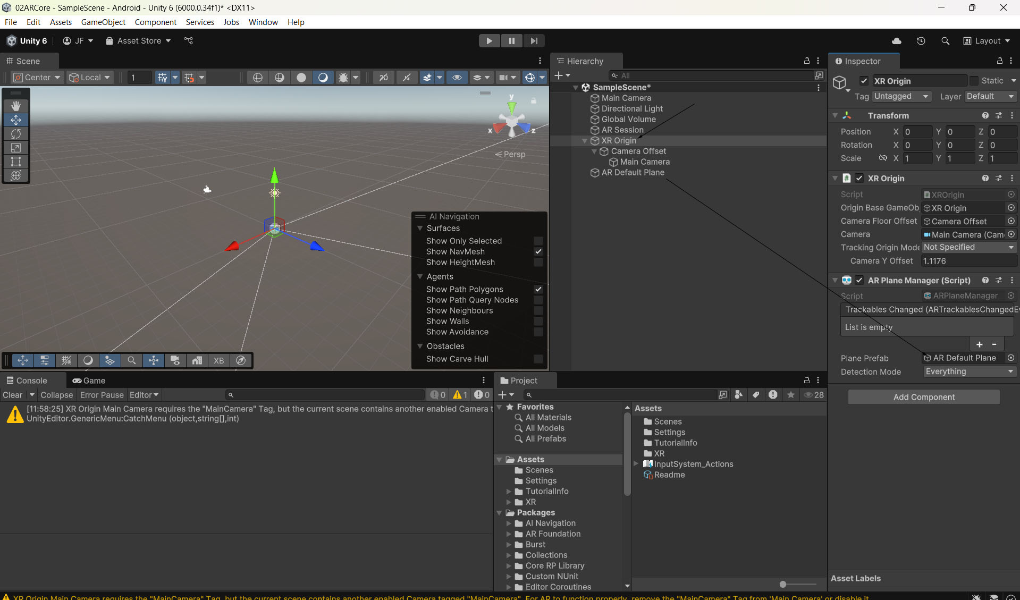Click the Clear console button

pos(12,395)
